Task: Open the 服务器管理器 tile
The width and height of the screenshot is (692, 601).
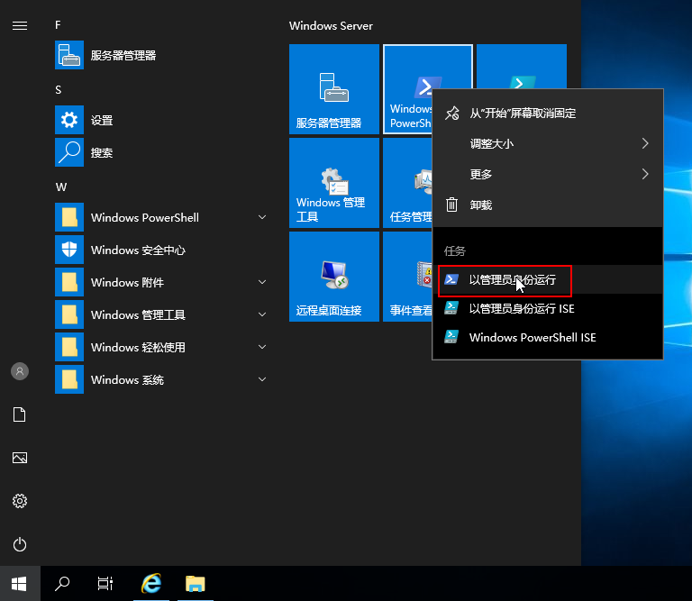Action: tap(334, 89)
